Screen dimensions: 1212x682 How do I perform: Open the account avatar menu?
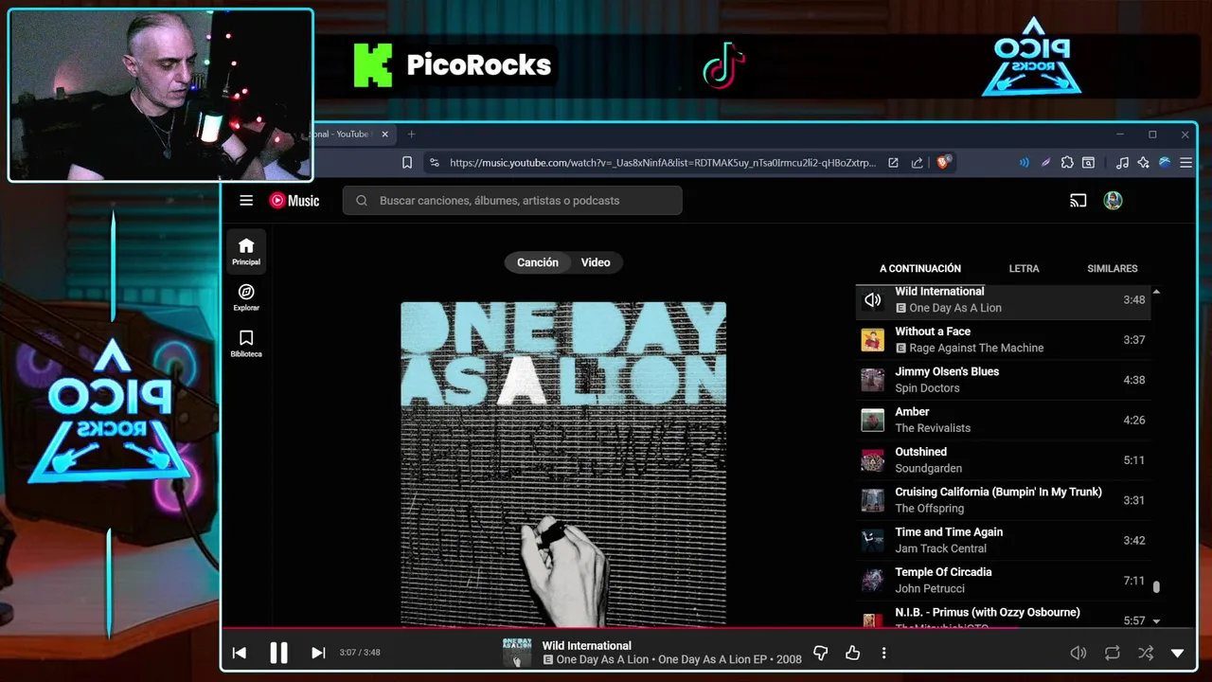[1114, 200]
